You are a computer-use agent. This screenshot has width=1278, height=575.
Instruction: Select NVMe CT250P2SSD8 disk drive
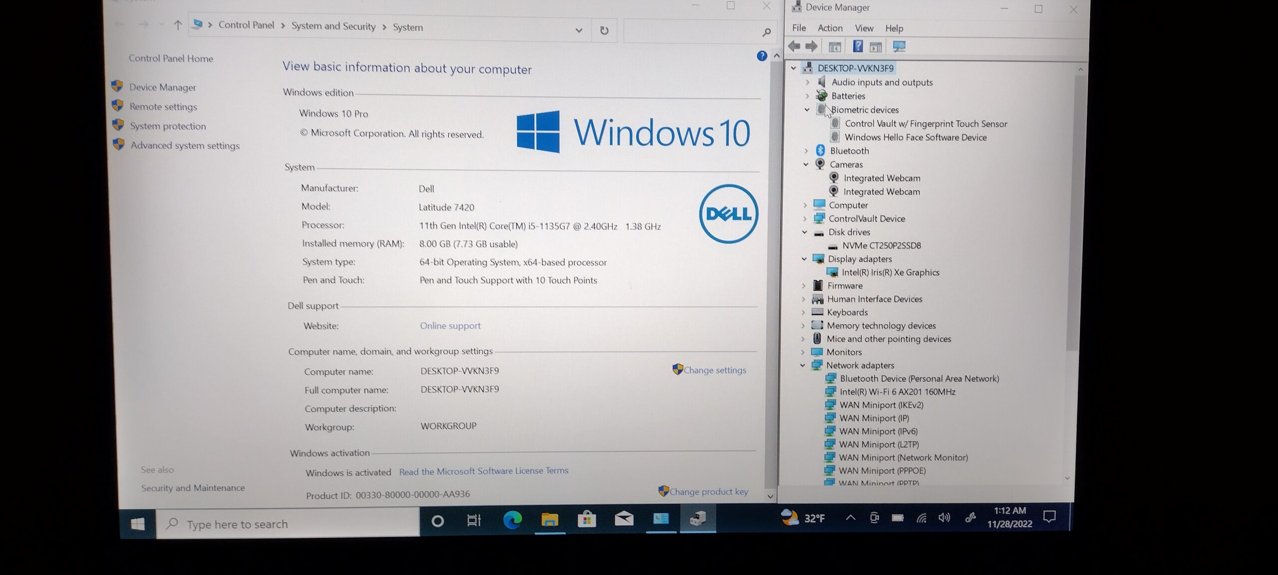click(x=881, y=245)
